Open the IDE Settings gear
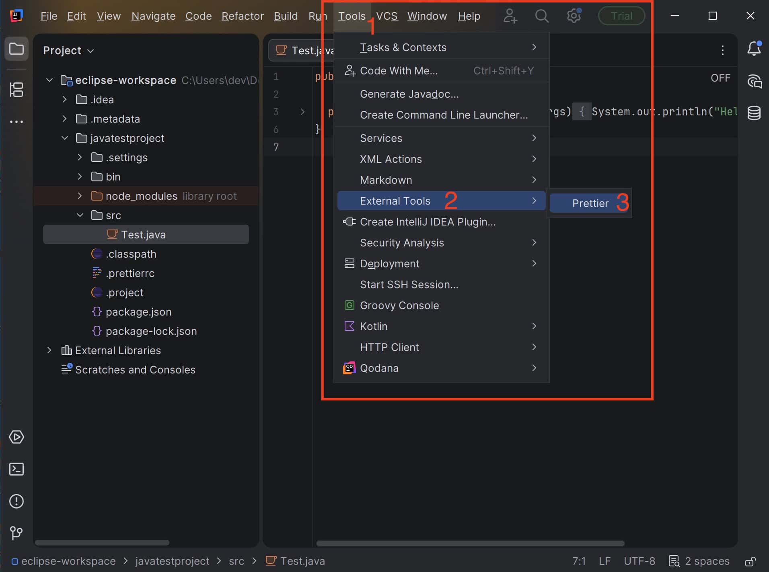Screen dimensions: 769x572 tap(574, 16)
